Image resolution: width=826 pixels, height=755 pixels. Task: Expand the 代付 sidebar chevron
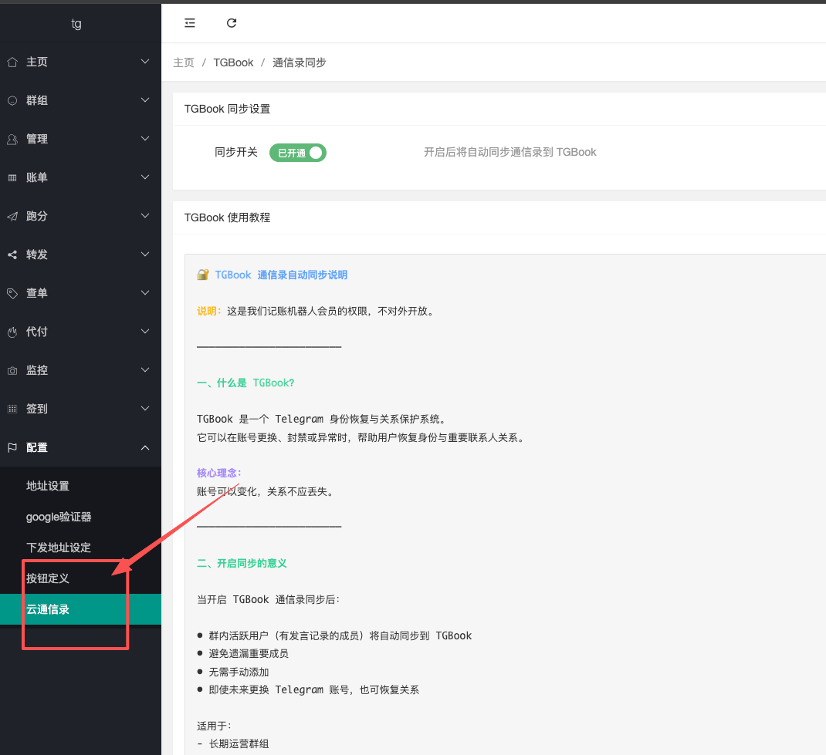click(145, 332)
